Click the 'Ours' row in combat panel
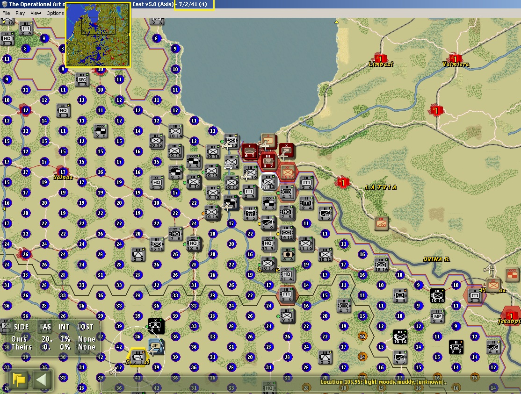Screen dimensions: 521x394 (x=53, y=339)
